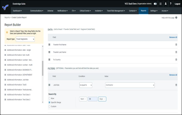Delete the To Country field
Image resolution: width=182 pixels, height=115 pixels.
(176, 60)
